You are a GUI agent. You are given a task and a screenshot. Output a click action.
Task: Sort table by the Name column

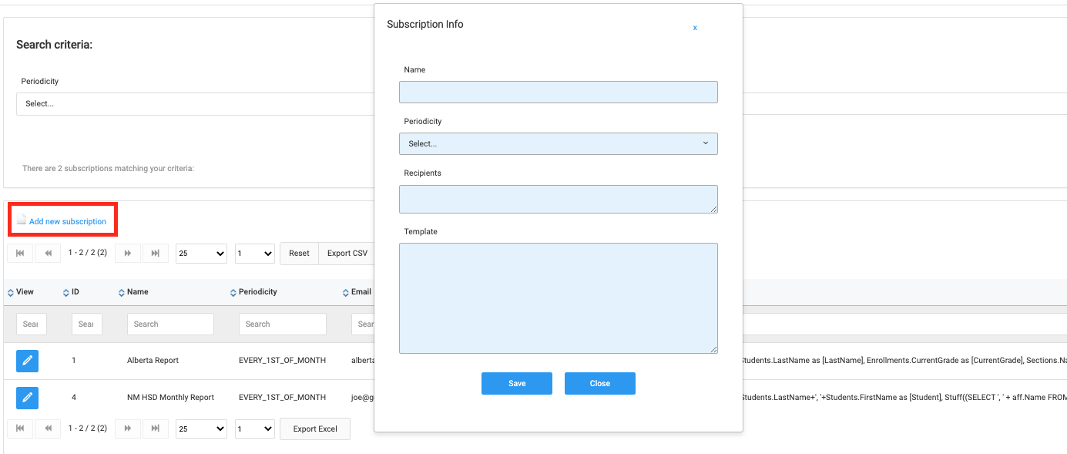[137, 292]
